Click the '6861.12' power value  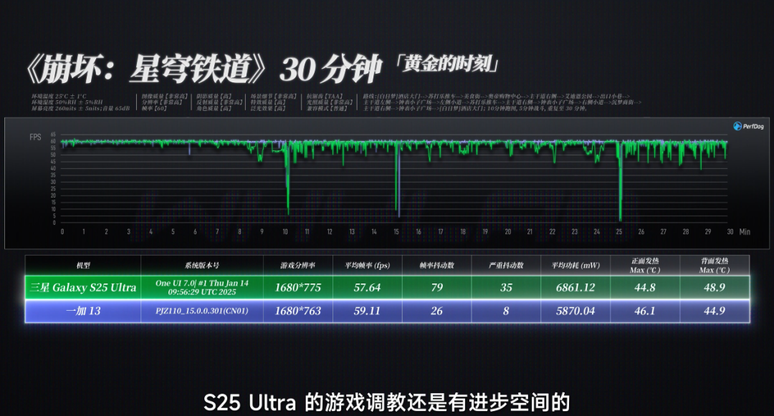click(x=575, y=287)
